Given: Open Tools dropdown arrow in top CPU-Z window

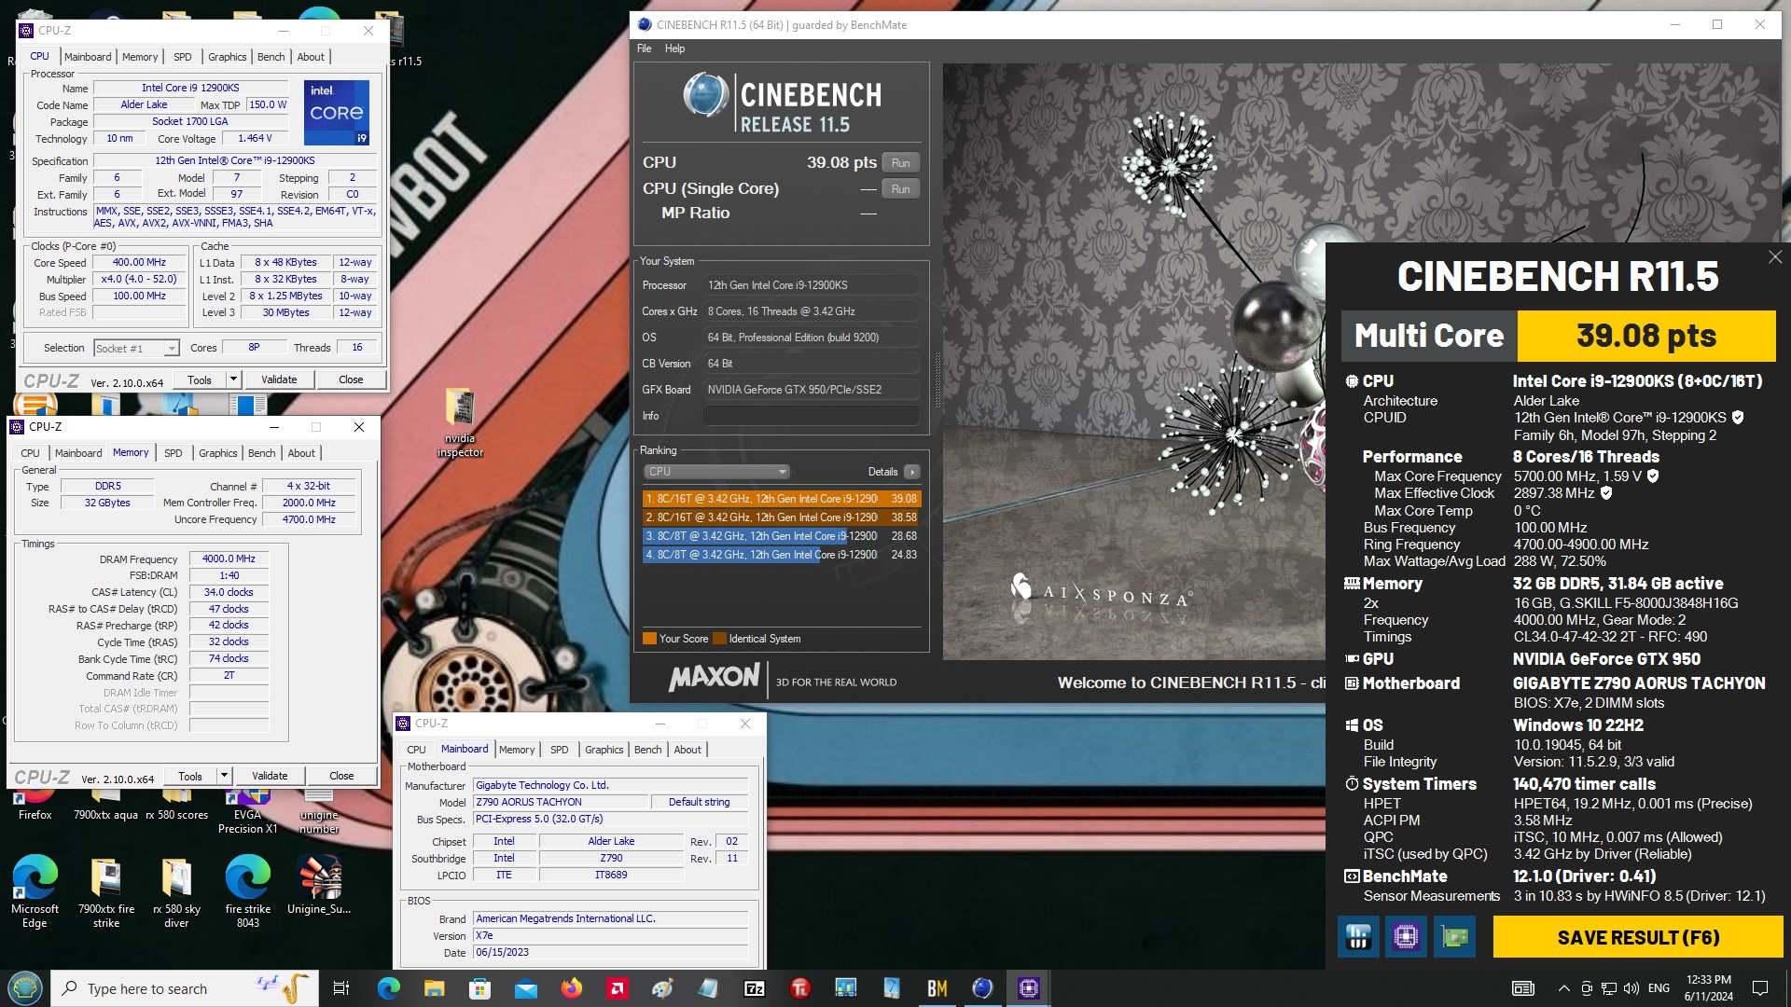Looking at the screenshot, I should pos(233,379).
